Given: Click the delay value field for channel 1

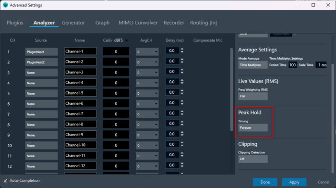Looking at the screenshot, I should point(172,50).
